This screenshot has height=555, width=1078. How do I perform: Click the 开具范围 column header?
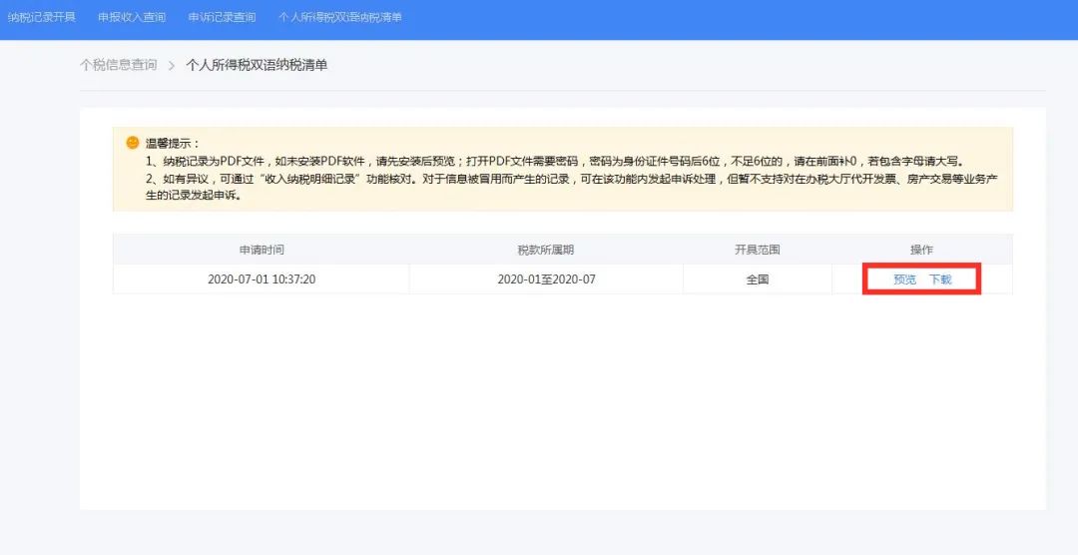point(757,250)
